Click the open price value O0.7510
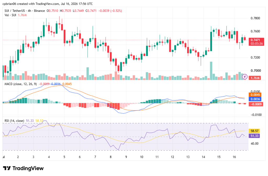The image size is (268, 176). (52, 11)
